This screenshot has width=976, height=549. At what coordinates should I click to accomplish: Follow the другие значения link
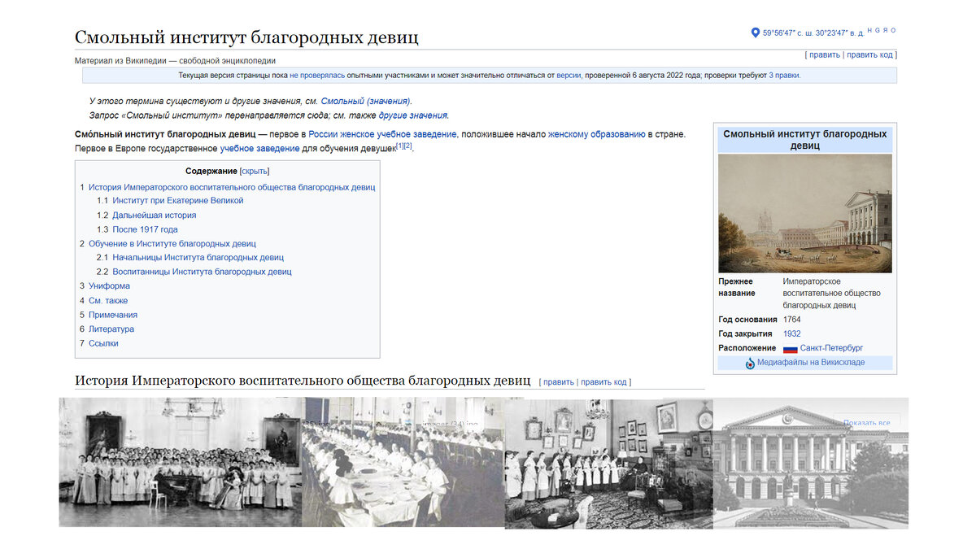412,115
